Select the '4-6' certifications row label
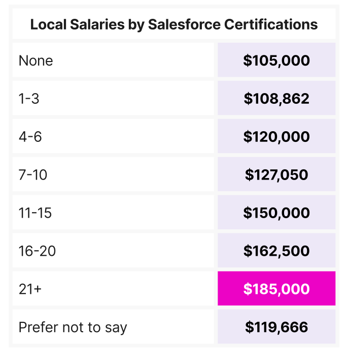Image resolution: width=348 pixels, height=356 pixels. [30, 137]
